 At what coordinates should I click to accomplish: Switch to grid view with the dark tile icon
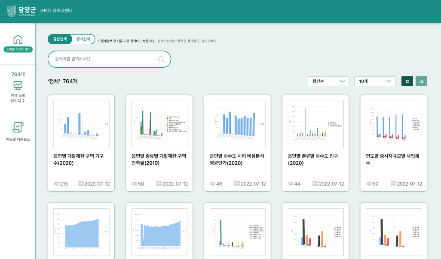[407, 81]
